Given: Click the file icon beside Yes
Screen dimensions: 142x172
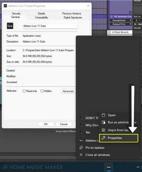Looking at the screenshot, I should (x=81, y=132).
